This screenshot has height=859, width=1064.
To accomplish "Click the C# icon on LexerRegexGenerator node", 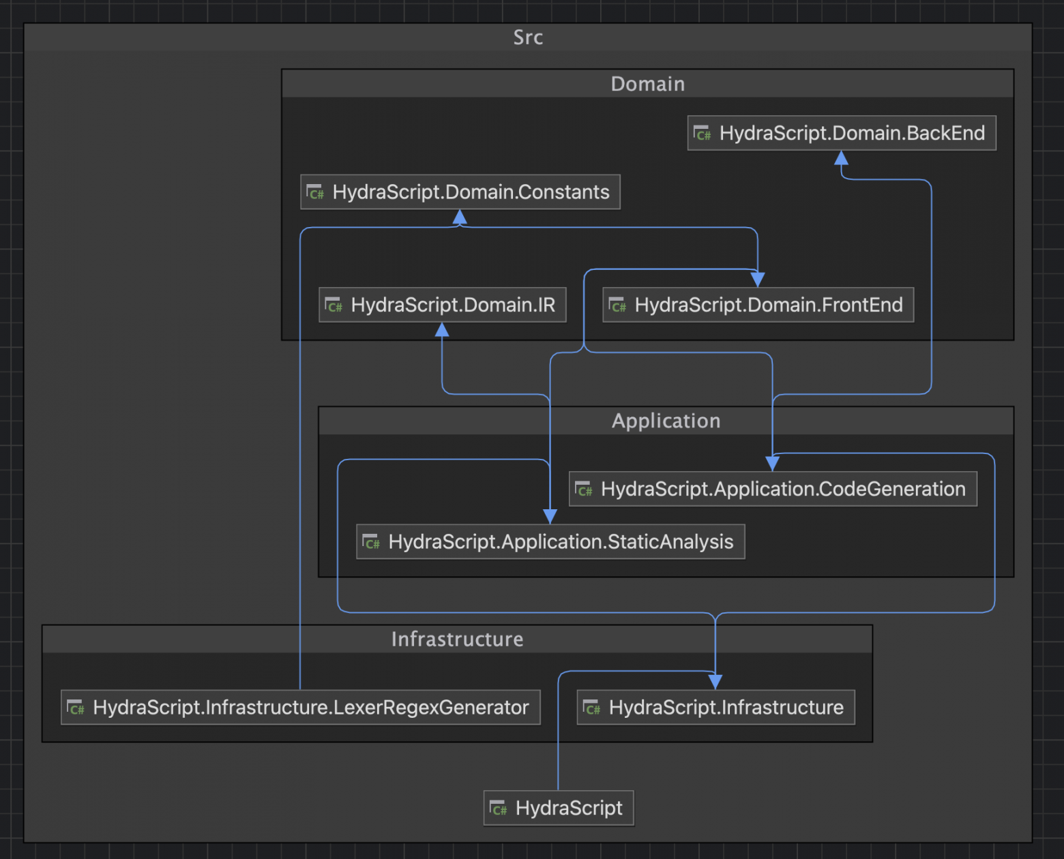I will coord(76,708).
